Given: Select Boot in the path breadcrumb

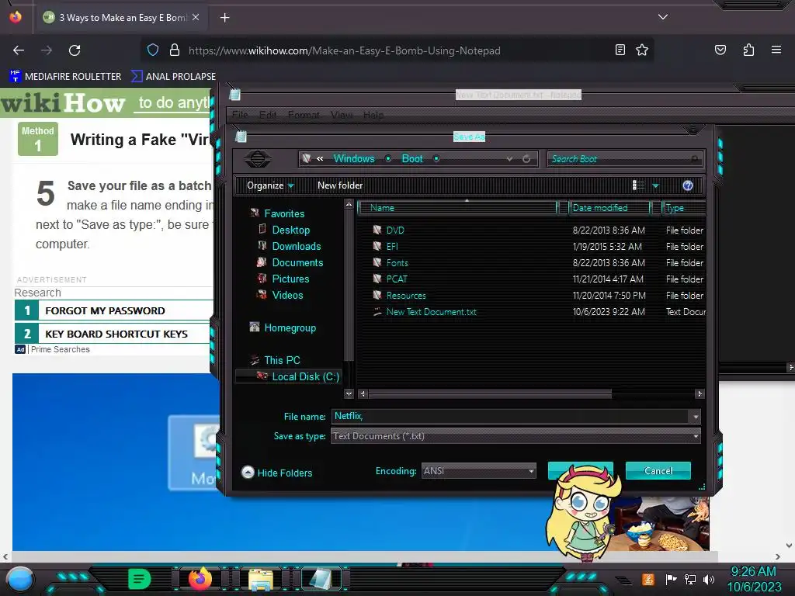Looking at the screenshot, I should (411, 158).
